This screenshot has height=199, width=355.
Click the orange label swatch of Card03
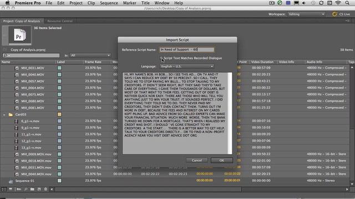pos(59,114)
